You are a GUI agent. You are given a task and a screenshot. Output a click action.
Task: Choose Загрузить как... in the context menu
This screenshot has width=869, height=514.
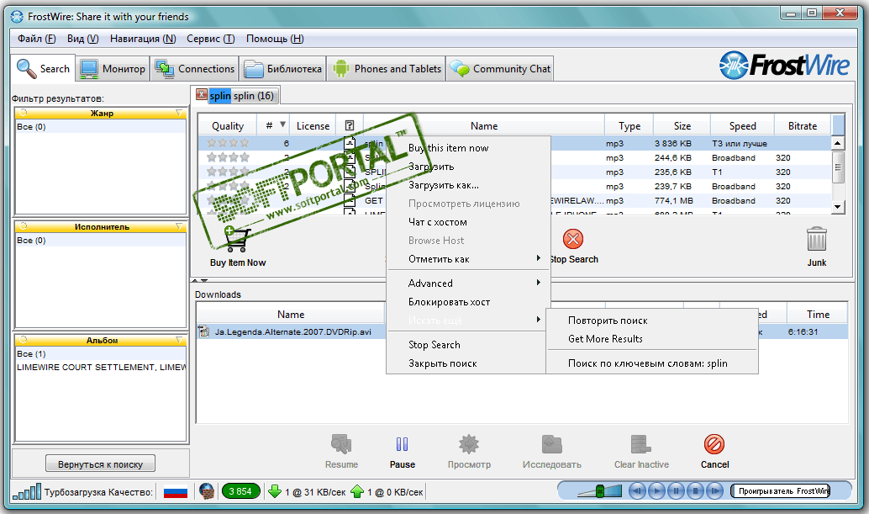[469, 185]
